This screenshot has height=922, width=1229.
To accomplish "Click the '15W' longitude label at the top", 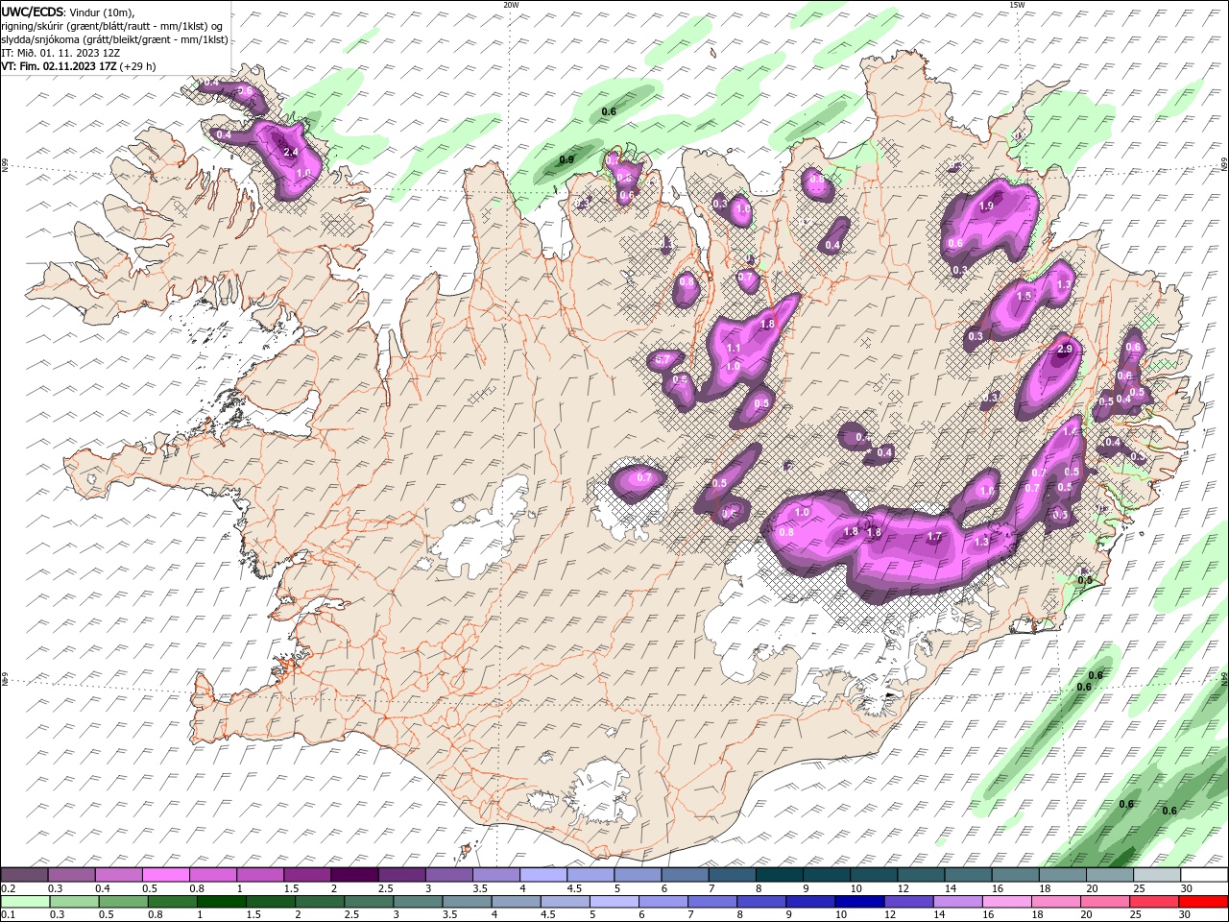I will [1017, 5].
